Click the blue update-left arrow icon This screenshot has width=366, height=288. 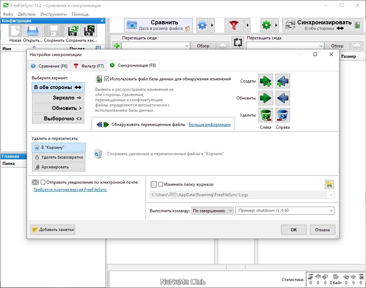pyautogui.click(x=283, y=98)
